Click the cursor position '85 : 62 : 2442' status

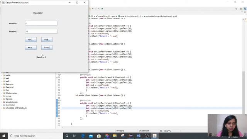click(x=166, y=131)
